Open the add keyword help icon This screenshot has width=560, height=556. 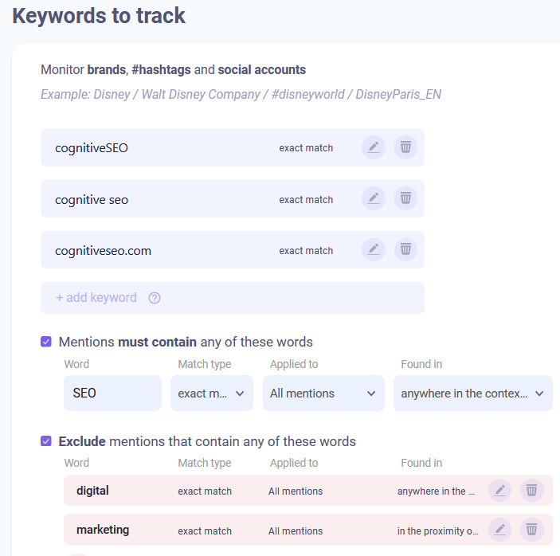point(155,298)
